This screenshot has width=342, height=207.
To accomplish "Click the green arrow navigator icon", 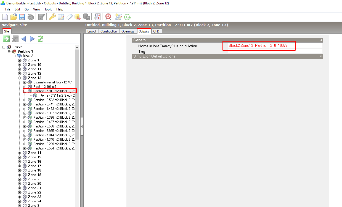I will 6,39.
